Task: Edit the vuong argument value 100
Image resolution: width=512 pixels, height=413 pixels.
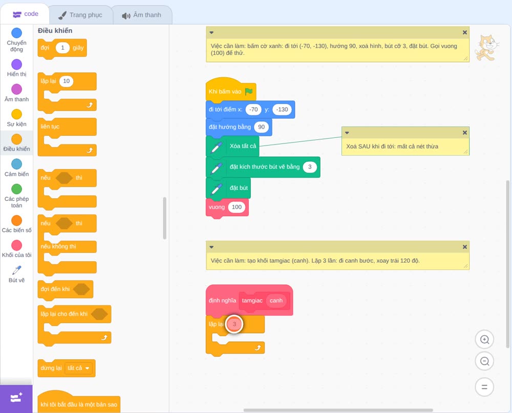Action: [237, 207]
